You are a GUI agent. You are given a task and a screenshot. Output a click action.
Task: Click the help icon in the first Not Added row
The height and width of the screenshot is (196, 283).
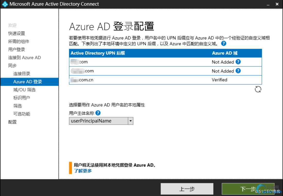coord(238,62)
